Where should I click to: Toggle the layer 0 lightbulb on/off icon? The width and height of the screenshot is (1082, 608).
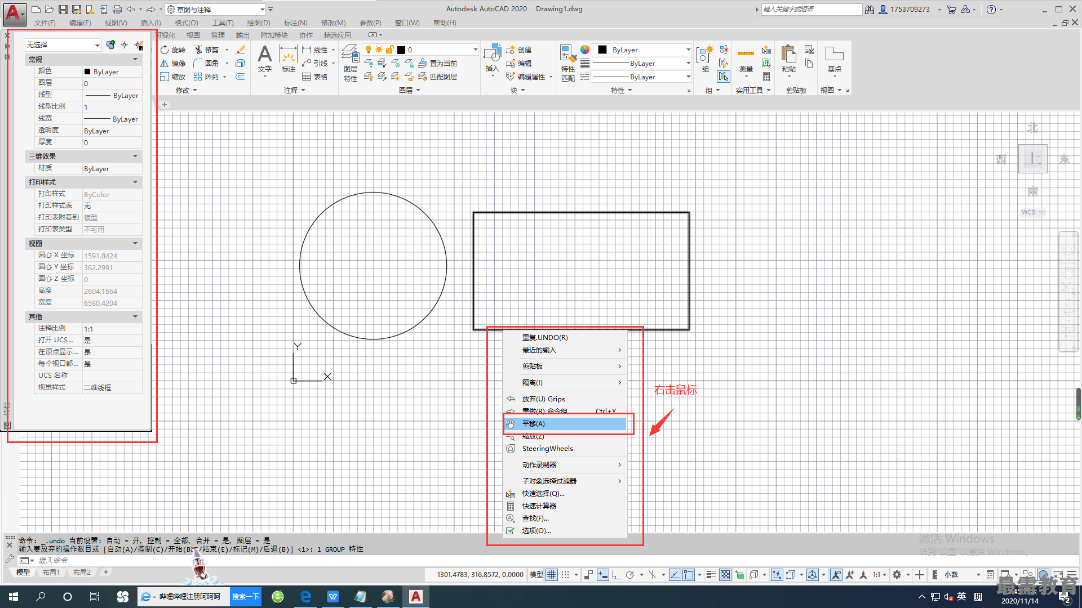tap(369, 50)
